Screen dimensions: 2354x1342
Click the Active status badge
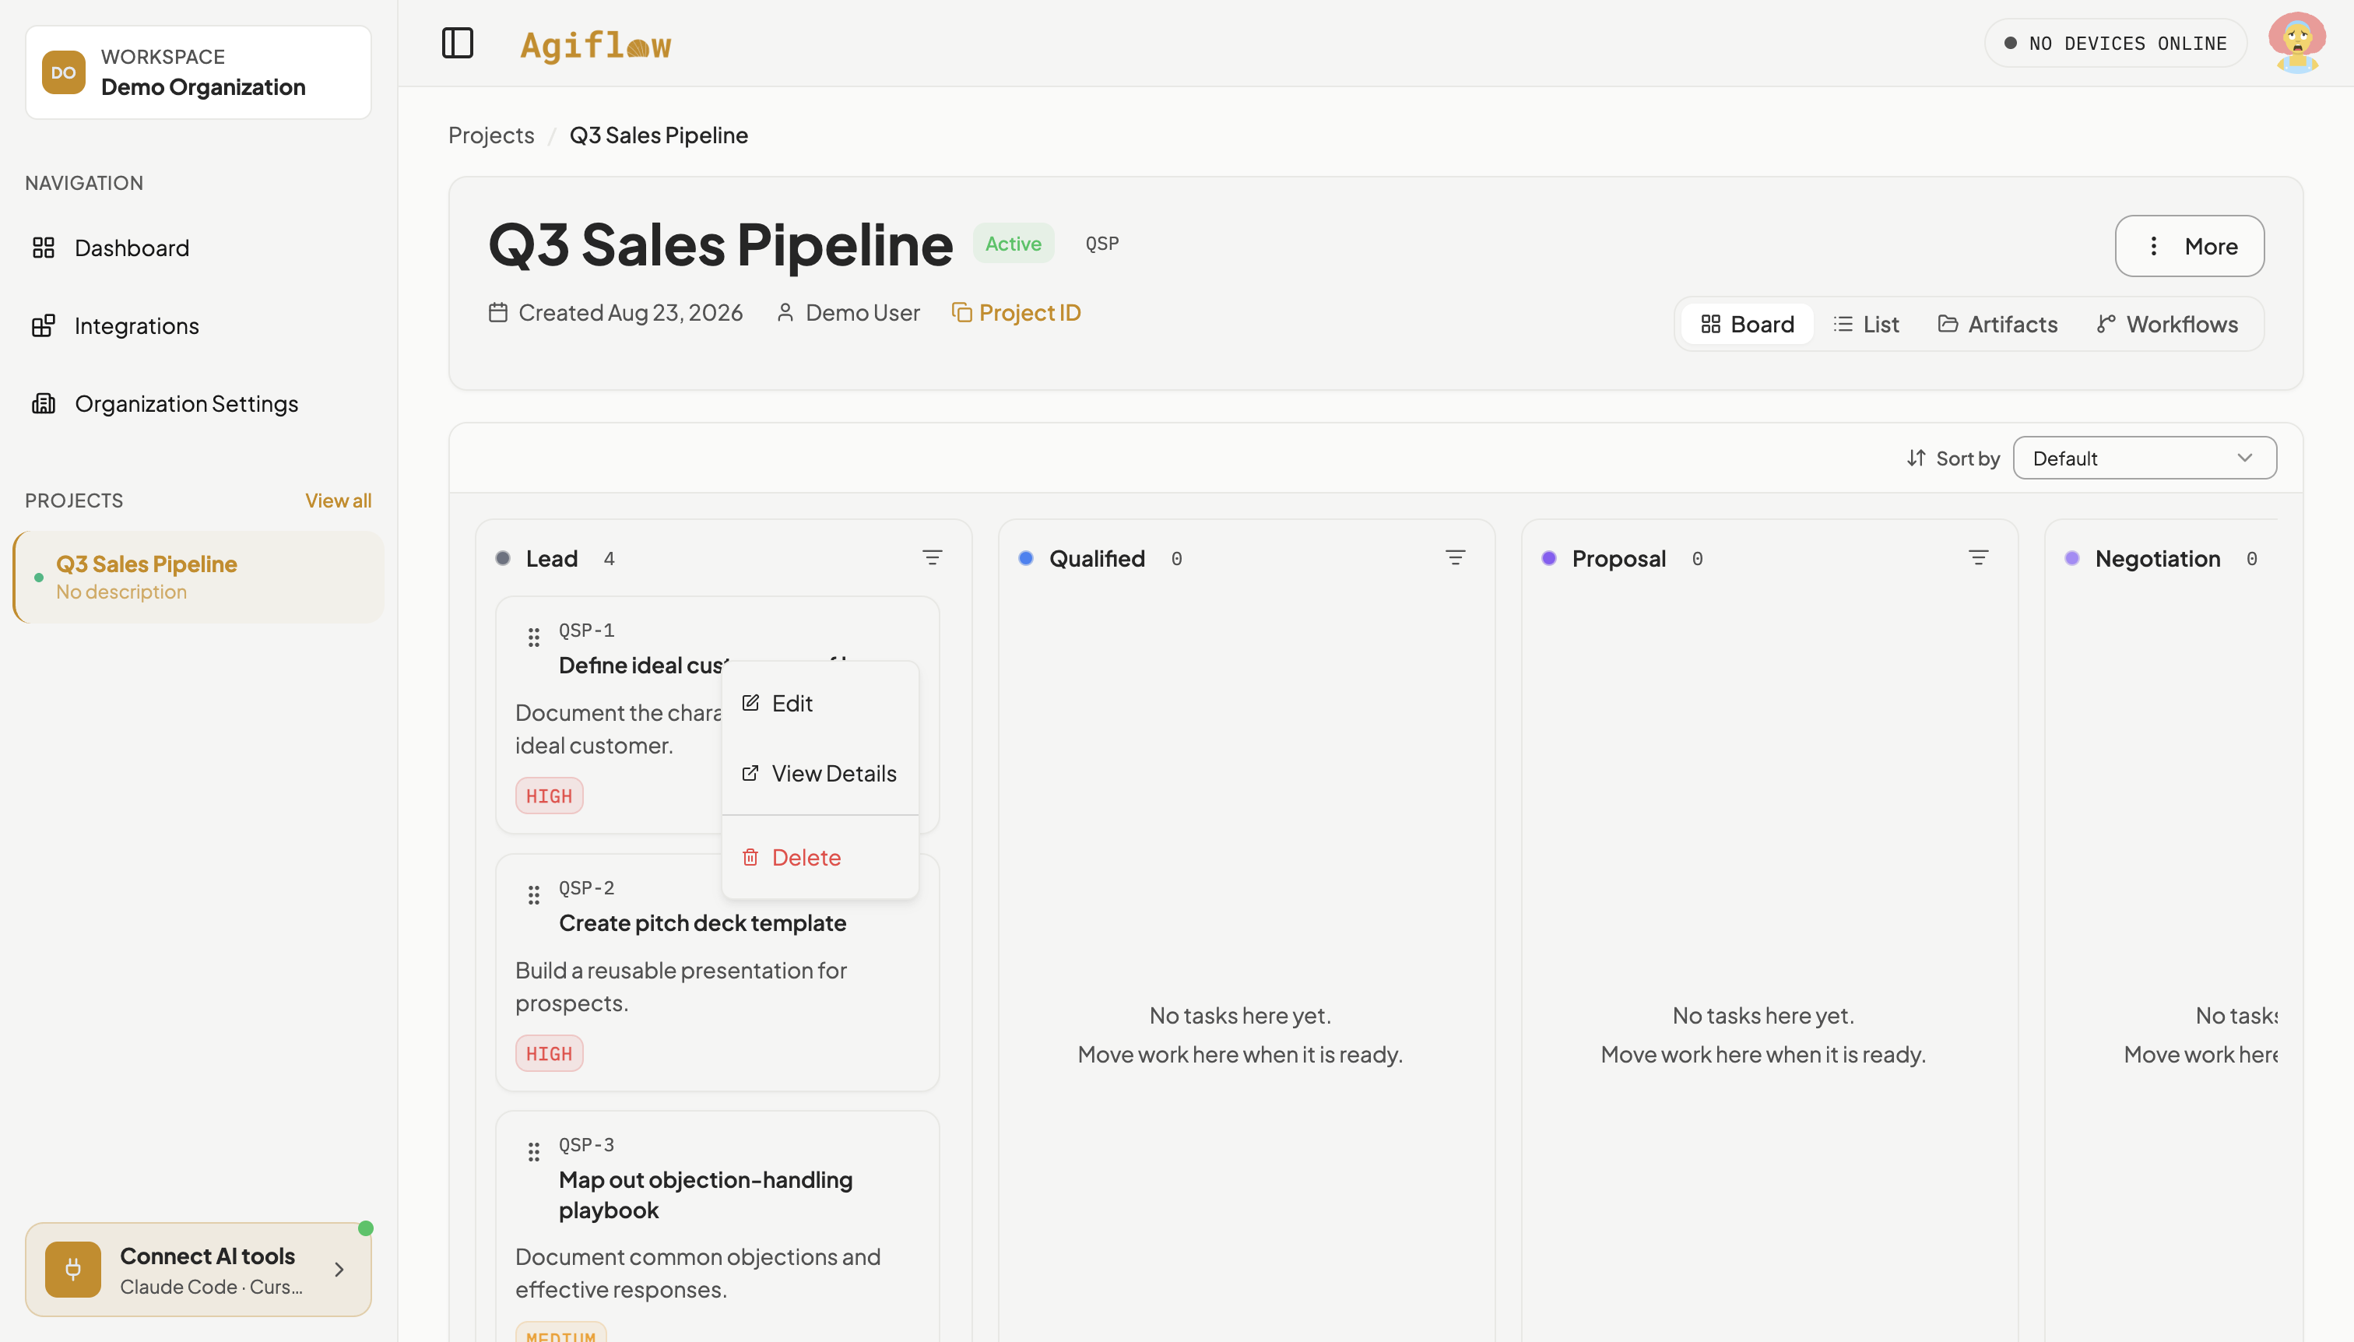[1013, 244]
